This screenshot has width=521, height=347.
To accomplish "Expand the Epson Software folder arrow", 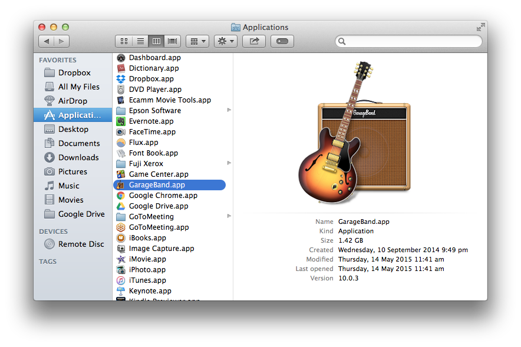I will point(229,111).
